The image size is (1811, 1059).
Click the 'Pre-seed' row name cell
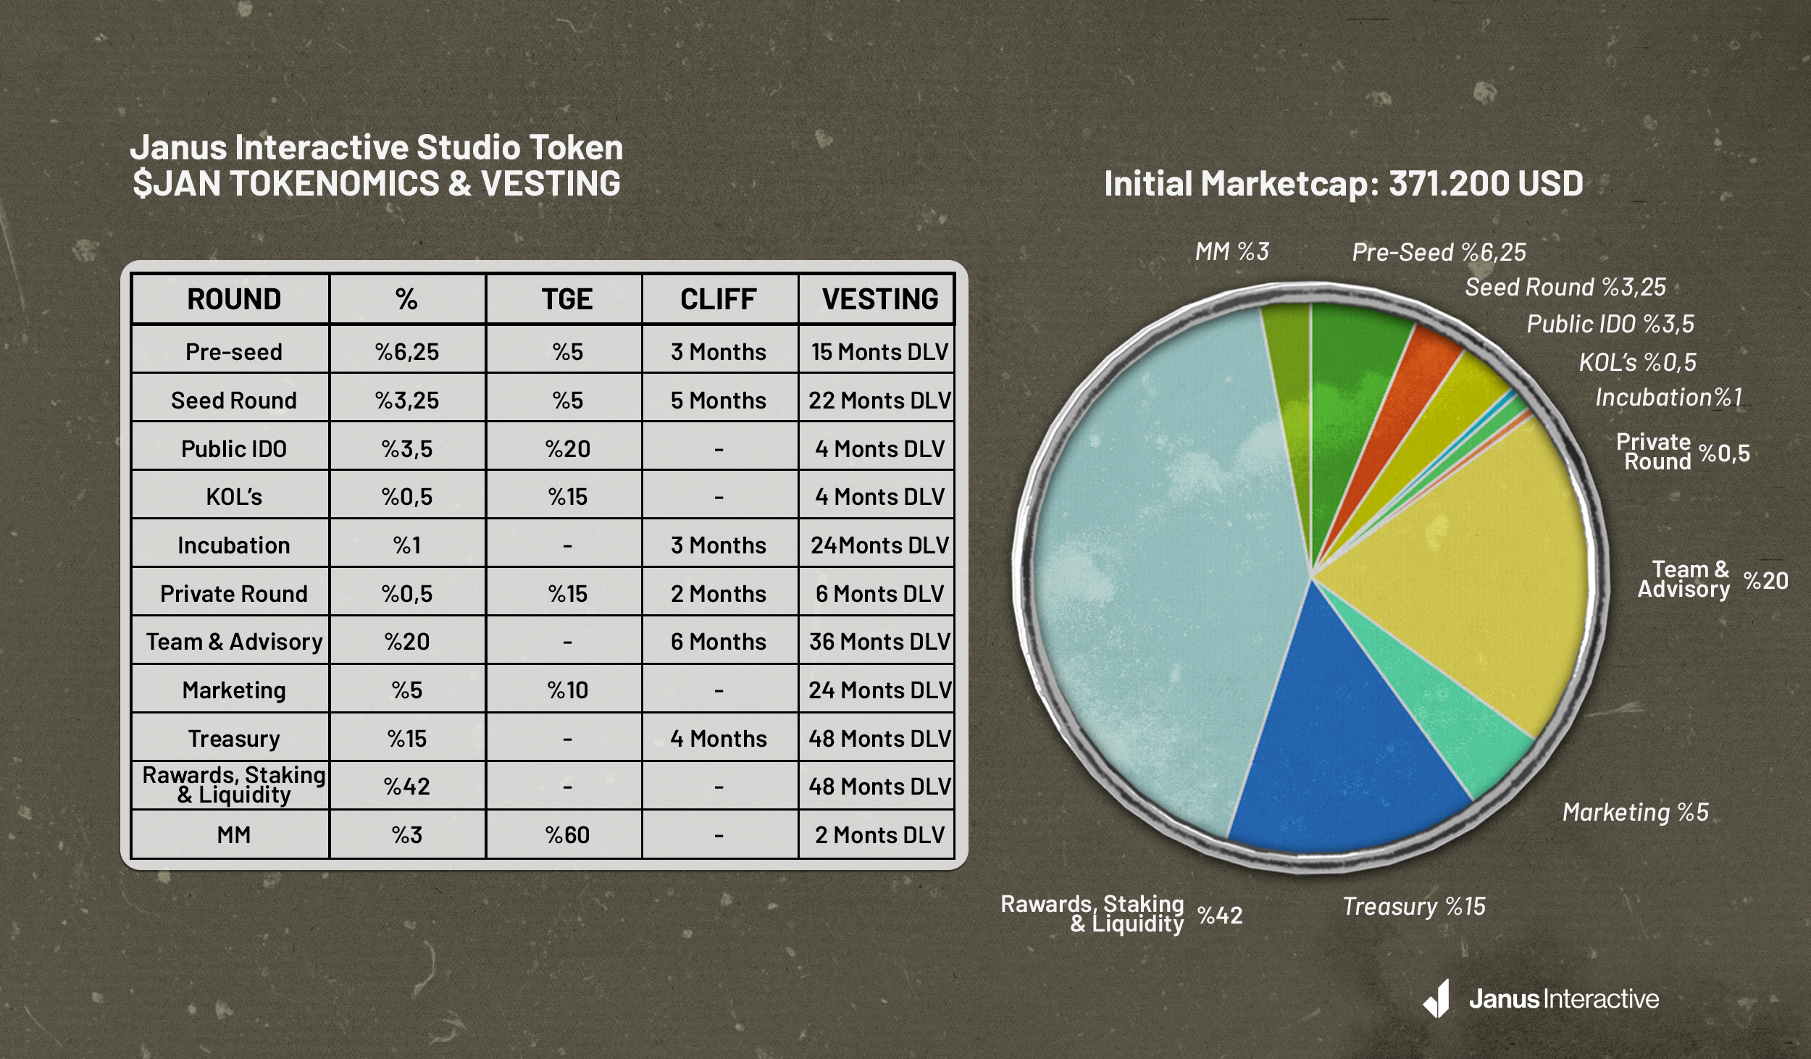click(x=230, y=350)
